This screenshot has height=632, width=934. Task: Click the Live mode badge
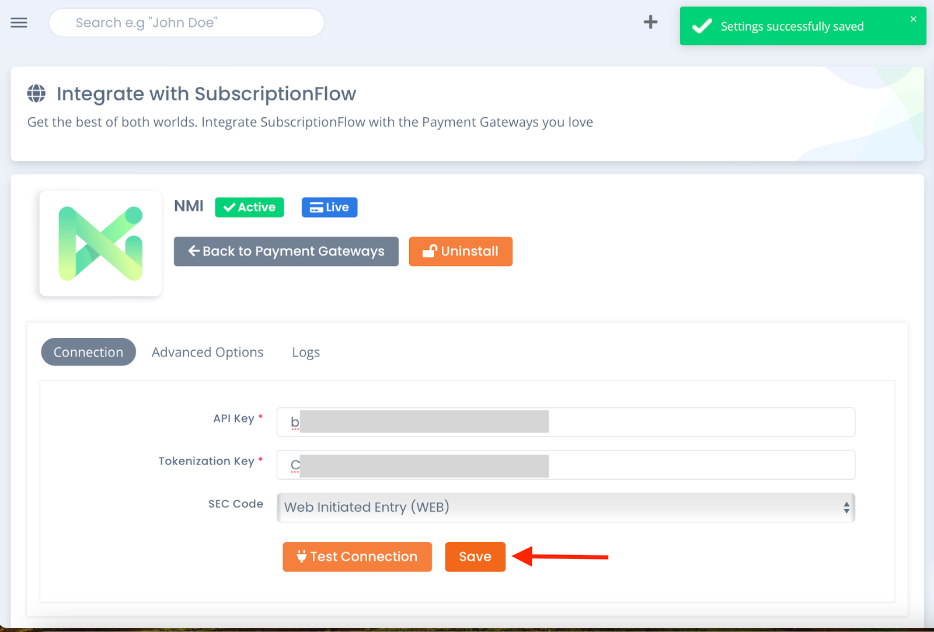coord(329,207)
